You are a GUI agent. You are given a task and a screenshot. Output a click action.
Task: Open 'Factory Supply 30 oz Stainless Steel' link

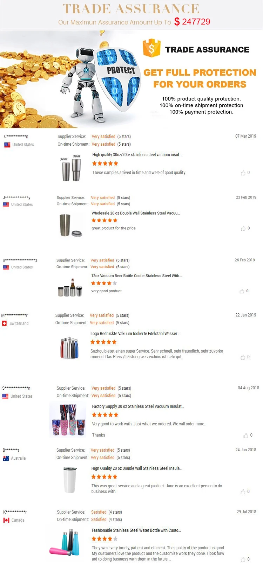coord(138,406)
